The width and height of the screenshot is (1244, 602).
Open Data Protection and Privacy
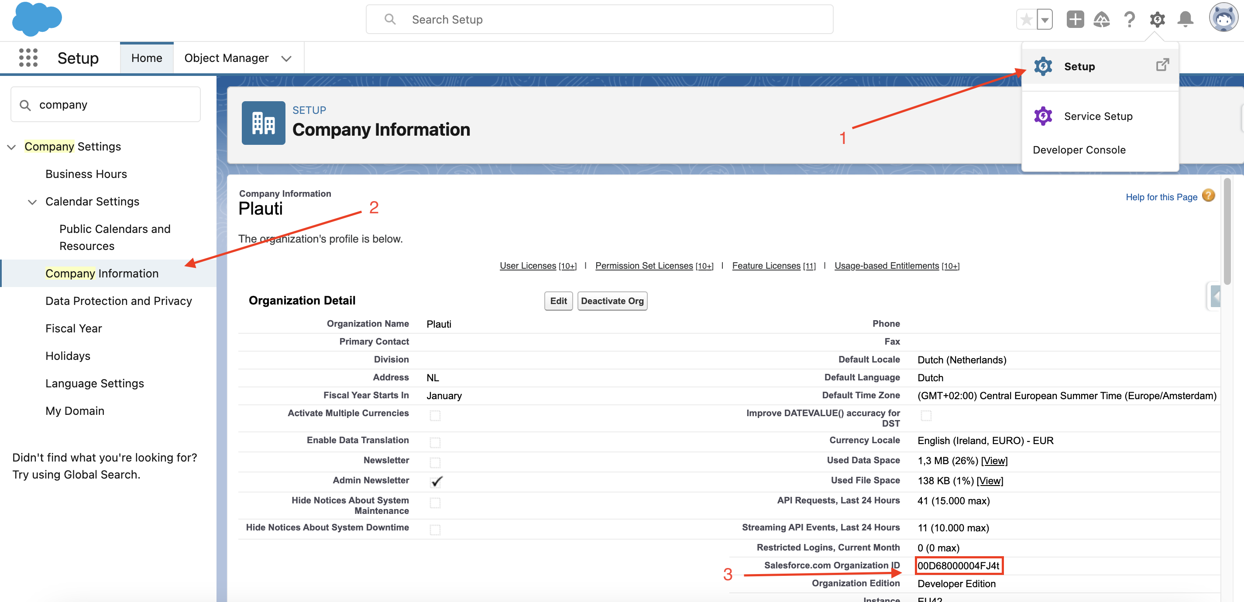[118, 301]
